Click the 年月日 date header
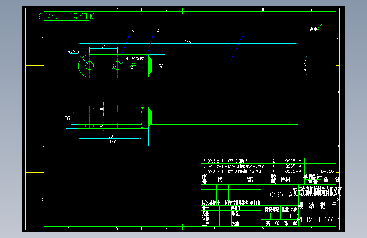 255,203
